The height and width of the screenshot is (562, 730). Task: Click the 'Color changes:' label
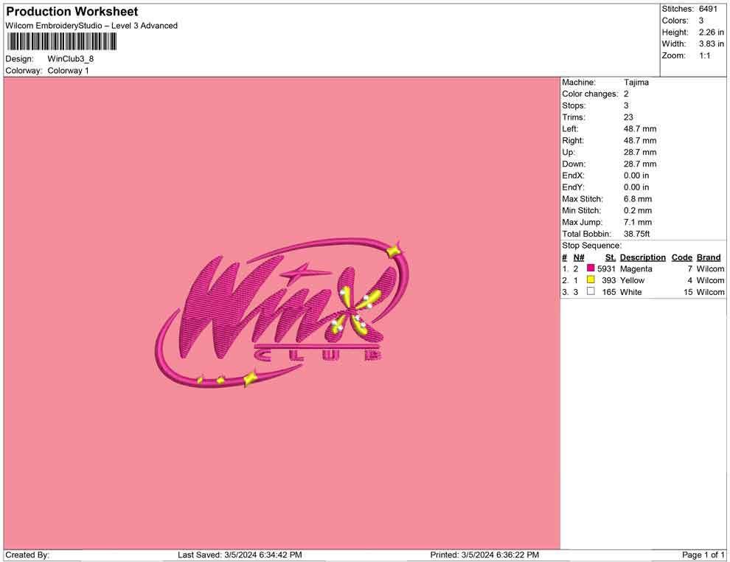[590, 94]
